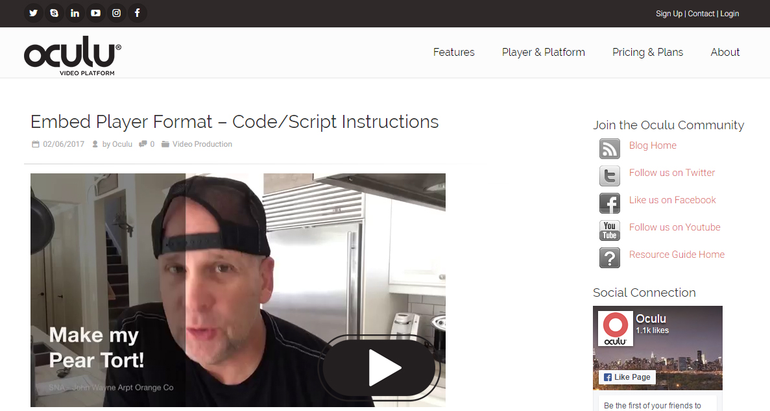
Task: Click the Oculu Video Platform logo
Action: (x=72, y=55)
